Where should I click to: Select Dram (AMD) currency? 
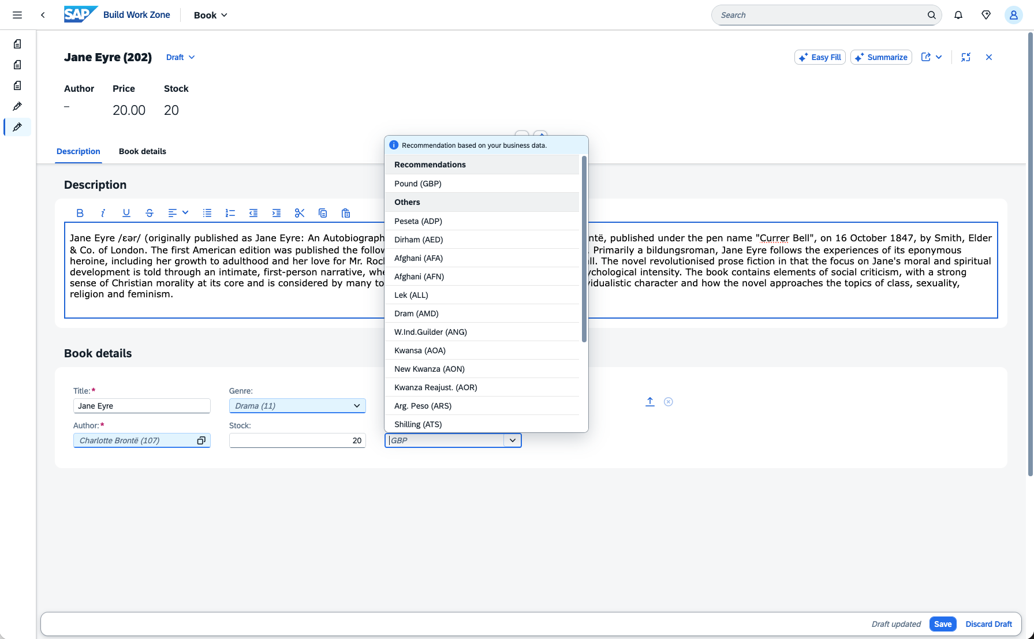point(482,313)
